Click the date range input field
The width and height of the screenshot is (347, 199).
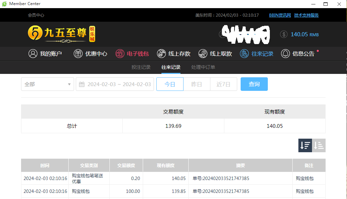pos(115,84)
